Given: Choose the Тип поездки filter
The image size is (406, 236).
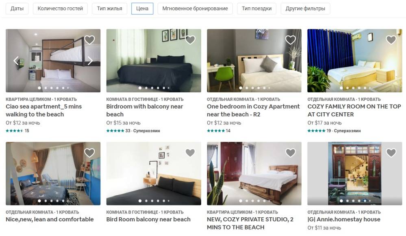Looking at the screenshot, I should [256, 9].
